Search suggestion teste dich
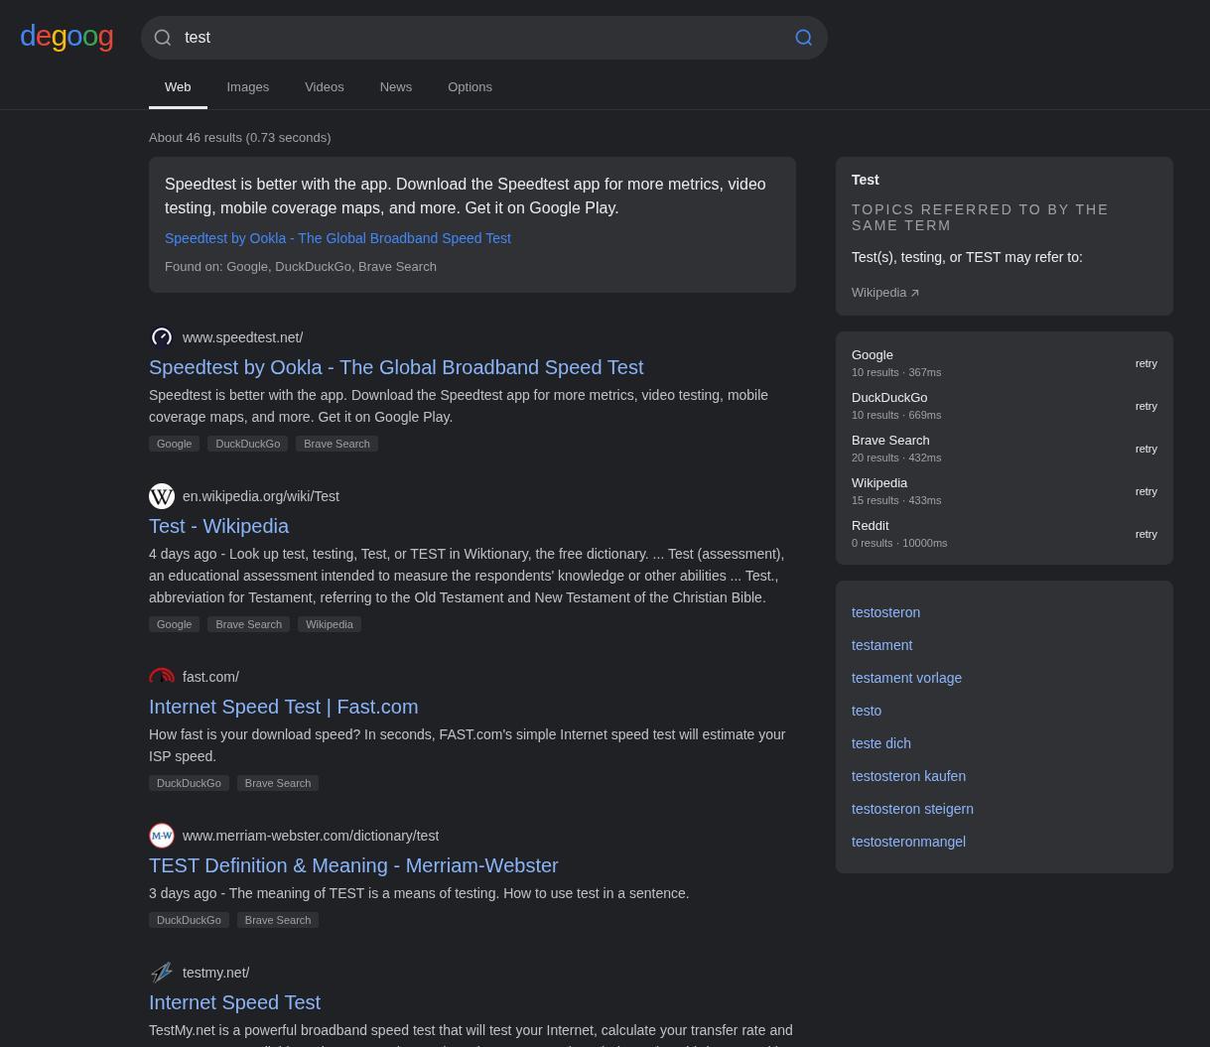The width and height of the screenshot is (1210, 1047). pos(881,743)
